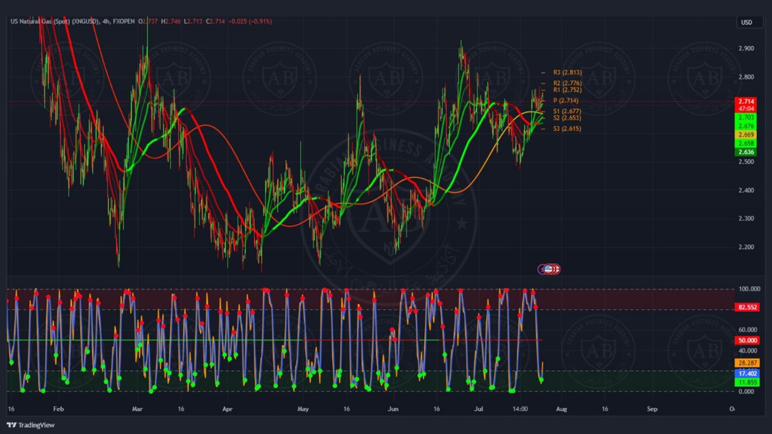The width and height of the screenshot is (772, 434).
Task: Click the 14:00 time axis label
Action: coord(520,409)
